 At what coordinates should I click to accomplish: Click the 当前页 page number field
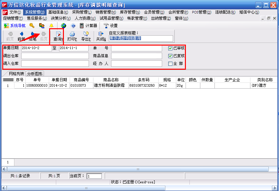94,176
